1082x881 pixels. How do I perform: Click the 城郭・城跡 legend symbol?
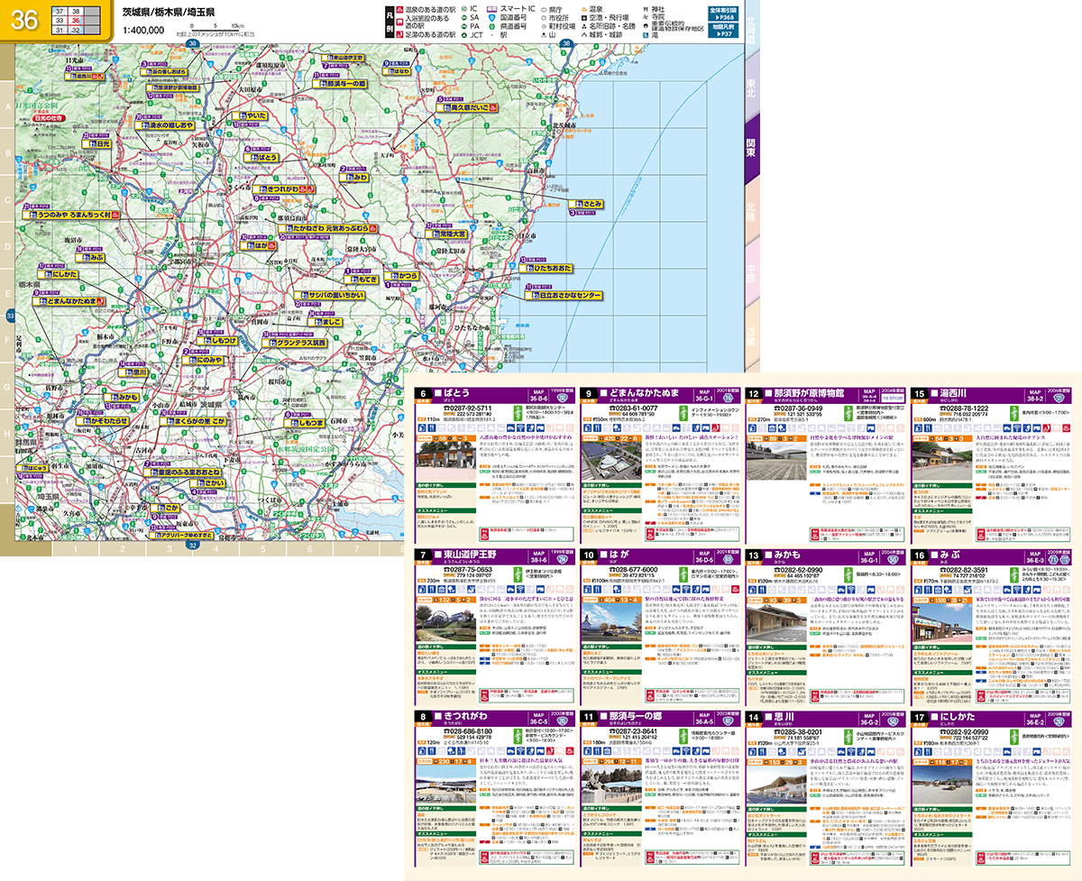[586, 37]
